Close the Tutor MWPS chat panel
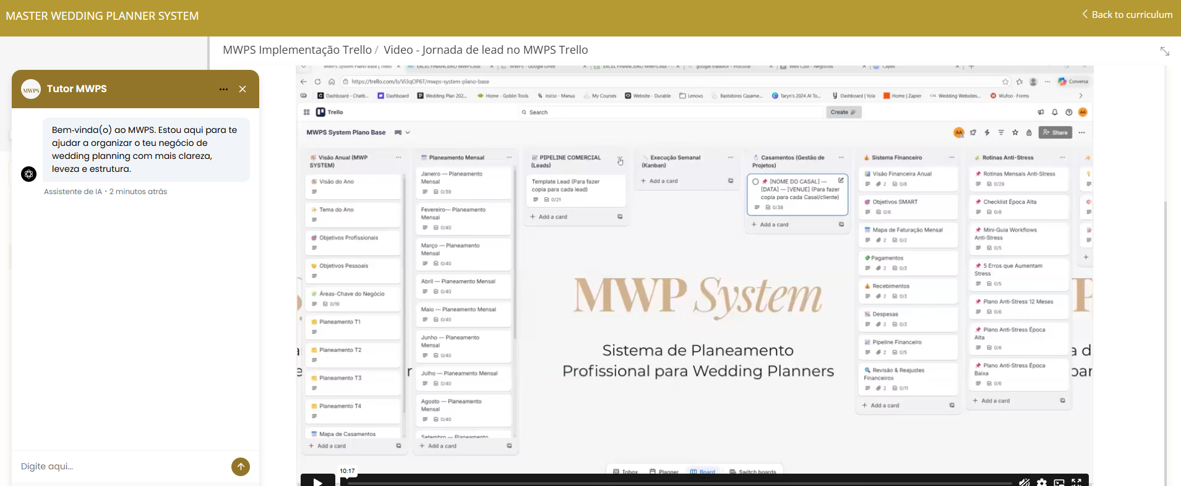 (243, 89)
